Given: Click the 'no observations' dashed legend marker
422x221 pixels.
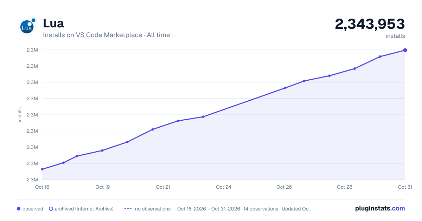Looking at the screenshot, I should 128,209.
